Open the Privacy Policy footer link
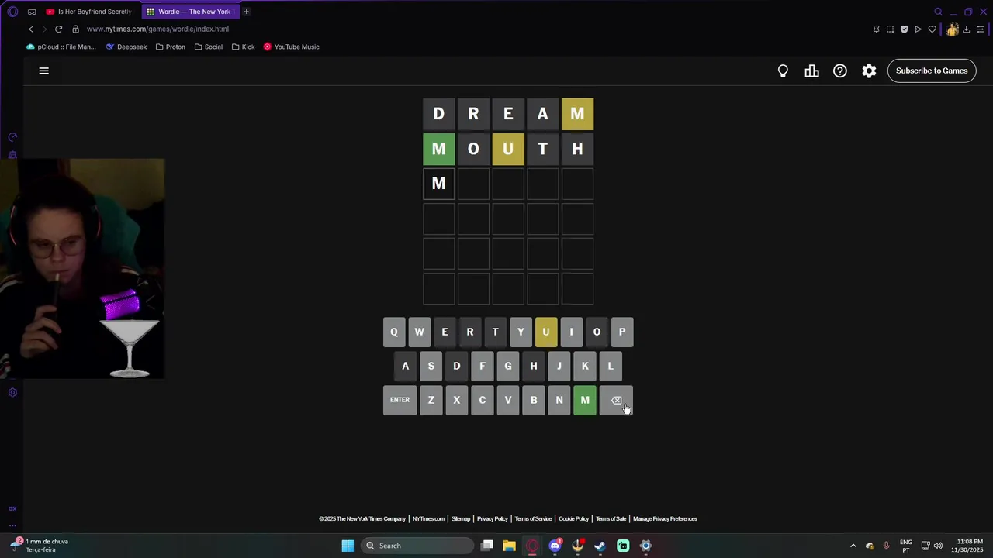The image size is (993, 558). click(493, 519)
